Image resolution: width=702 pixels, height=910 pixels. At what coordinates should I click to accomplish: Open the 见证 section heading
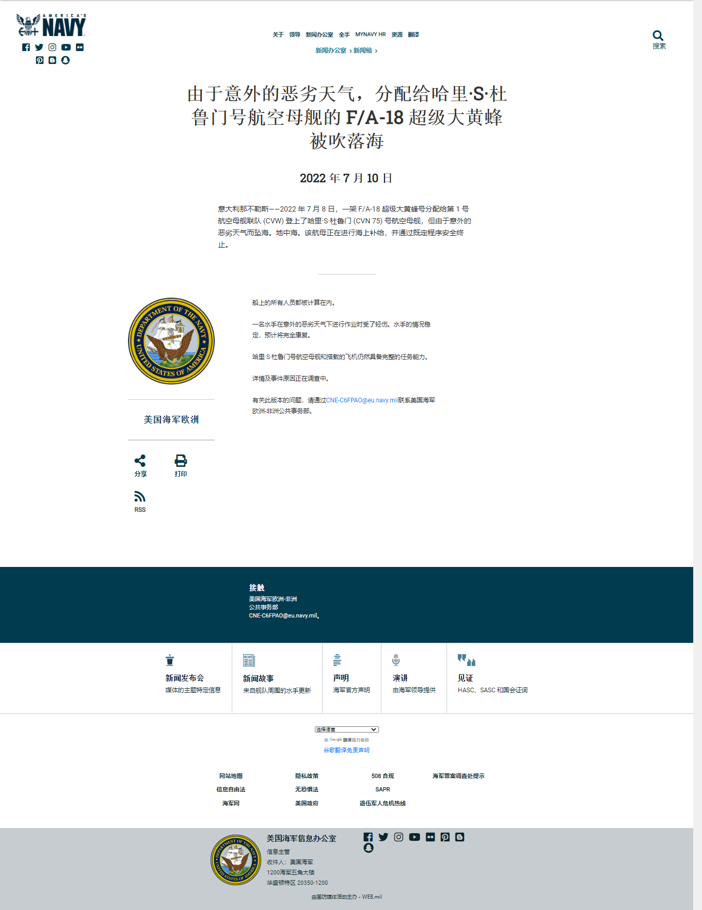pos(465,678)
